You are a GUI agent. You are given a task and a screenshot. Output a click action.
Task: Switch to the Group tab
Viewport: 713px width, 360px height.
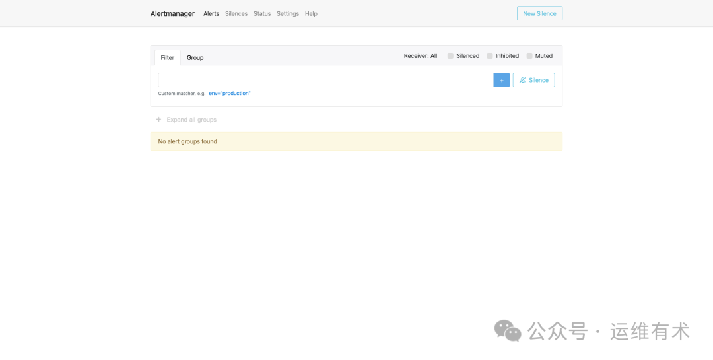pyautogui.click(x=195, y=58)
